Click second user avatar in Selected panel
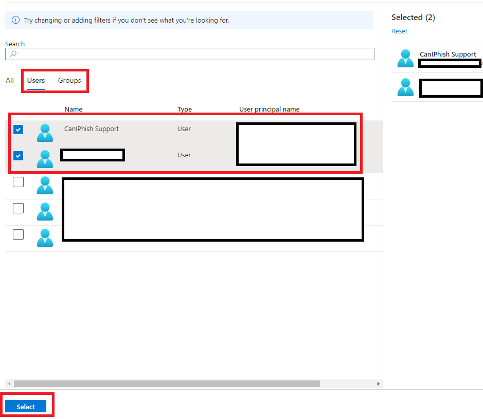 pos(405,87)
